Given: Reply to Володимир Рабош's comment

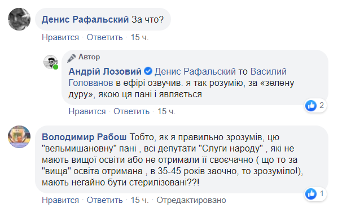Looking at the screenshot, I should (105, 200).
